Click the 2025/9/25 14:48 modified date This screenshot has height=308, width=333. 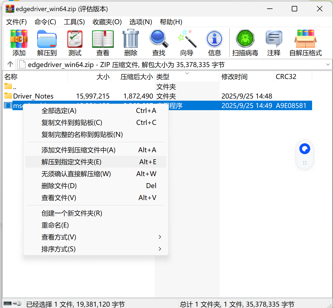247,96
